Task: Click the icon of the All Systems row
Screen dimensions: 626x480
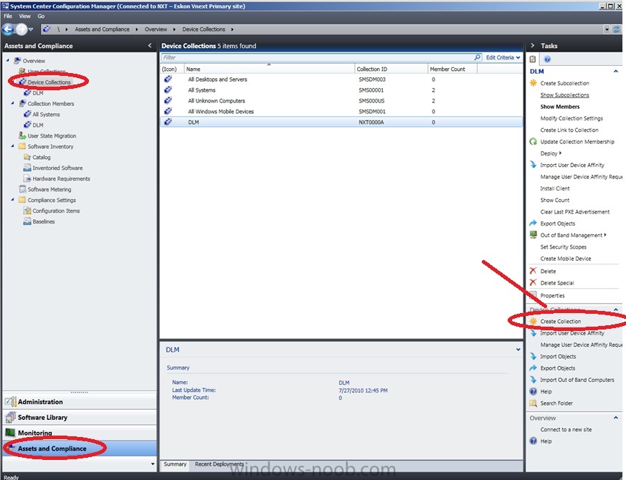Action: (x=168, y=90)
